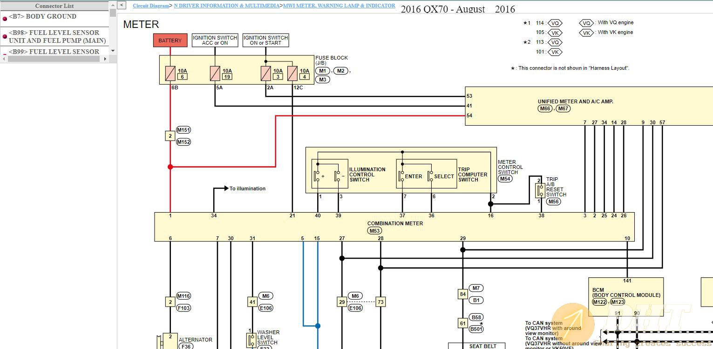Click the IGNITION SWITCH ON or START box
The image size is (713, 349).
point(265,40)
